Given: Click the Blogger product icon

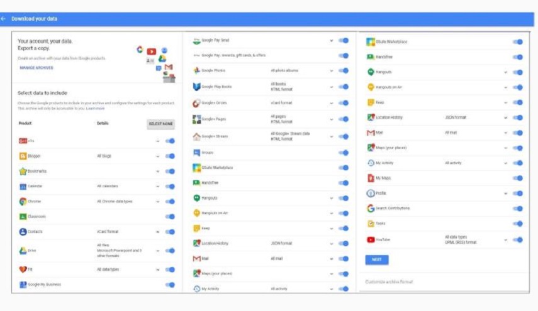Looking at the screenshot, I should click(23, 156).
